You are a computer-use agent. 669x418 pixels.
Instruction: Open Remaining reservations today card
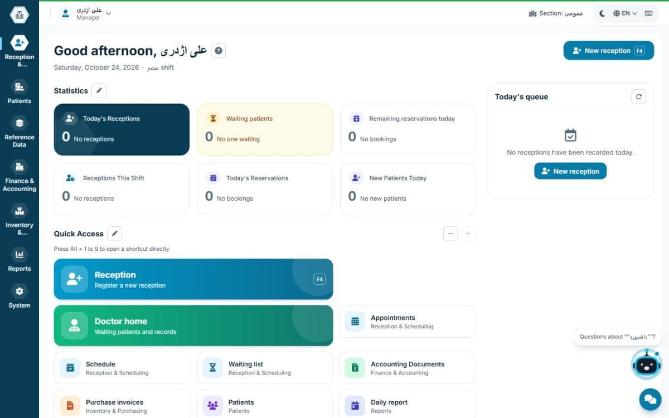pyautogui.click(x=408, y=129)
